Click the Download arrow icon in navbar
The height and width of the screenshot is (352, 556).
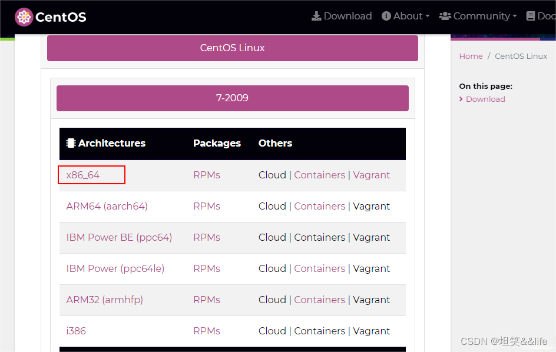[x=316, y=16]
